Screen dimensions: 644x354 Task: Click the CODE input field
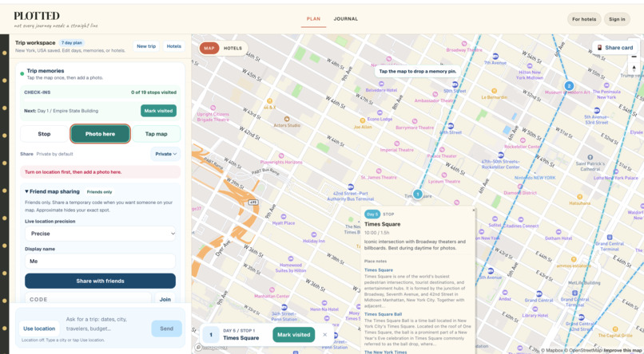[x=88, y=300]
